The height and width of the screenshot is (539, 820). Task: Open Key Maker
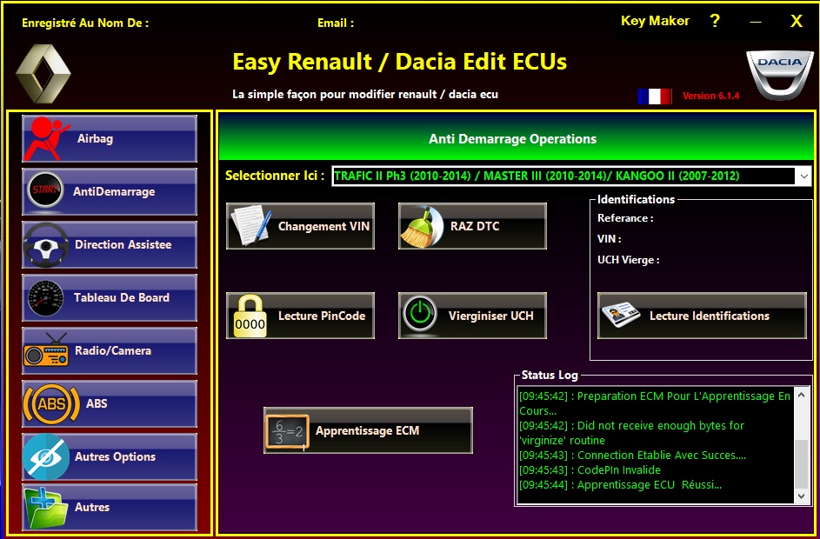click(x=655, y=21)
